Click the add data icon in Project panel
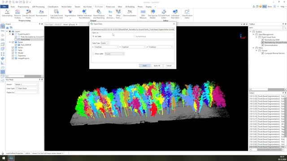 [7, 28]
